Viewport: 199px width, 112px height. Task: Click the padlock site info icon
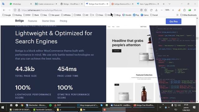coord(19,10)
